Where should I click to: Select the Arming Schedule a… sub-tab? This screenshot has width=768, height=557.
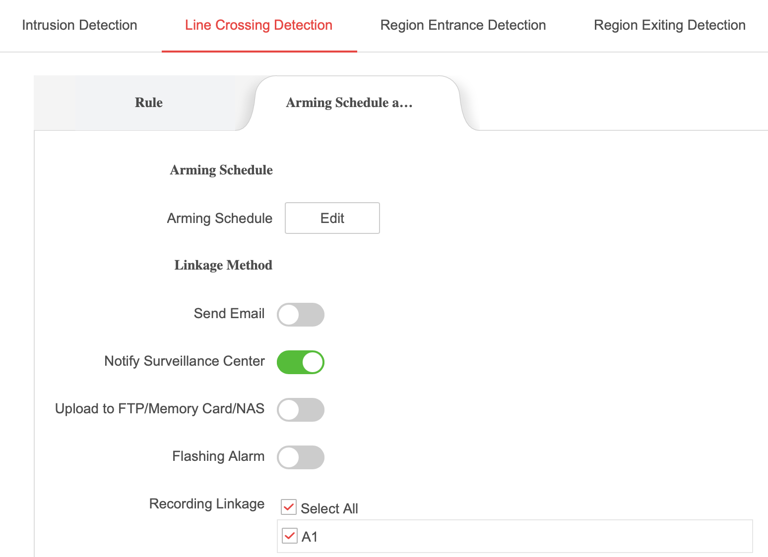[x=349, y=103]
